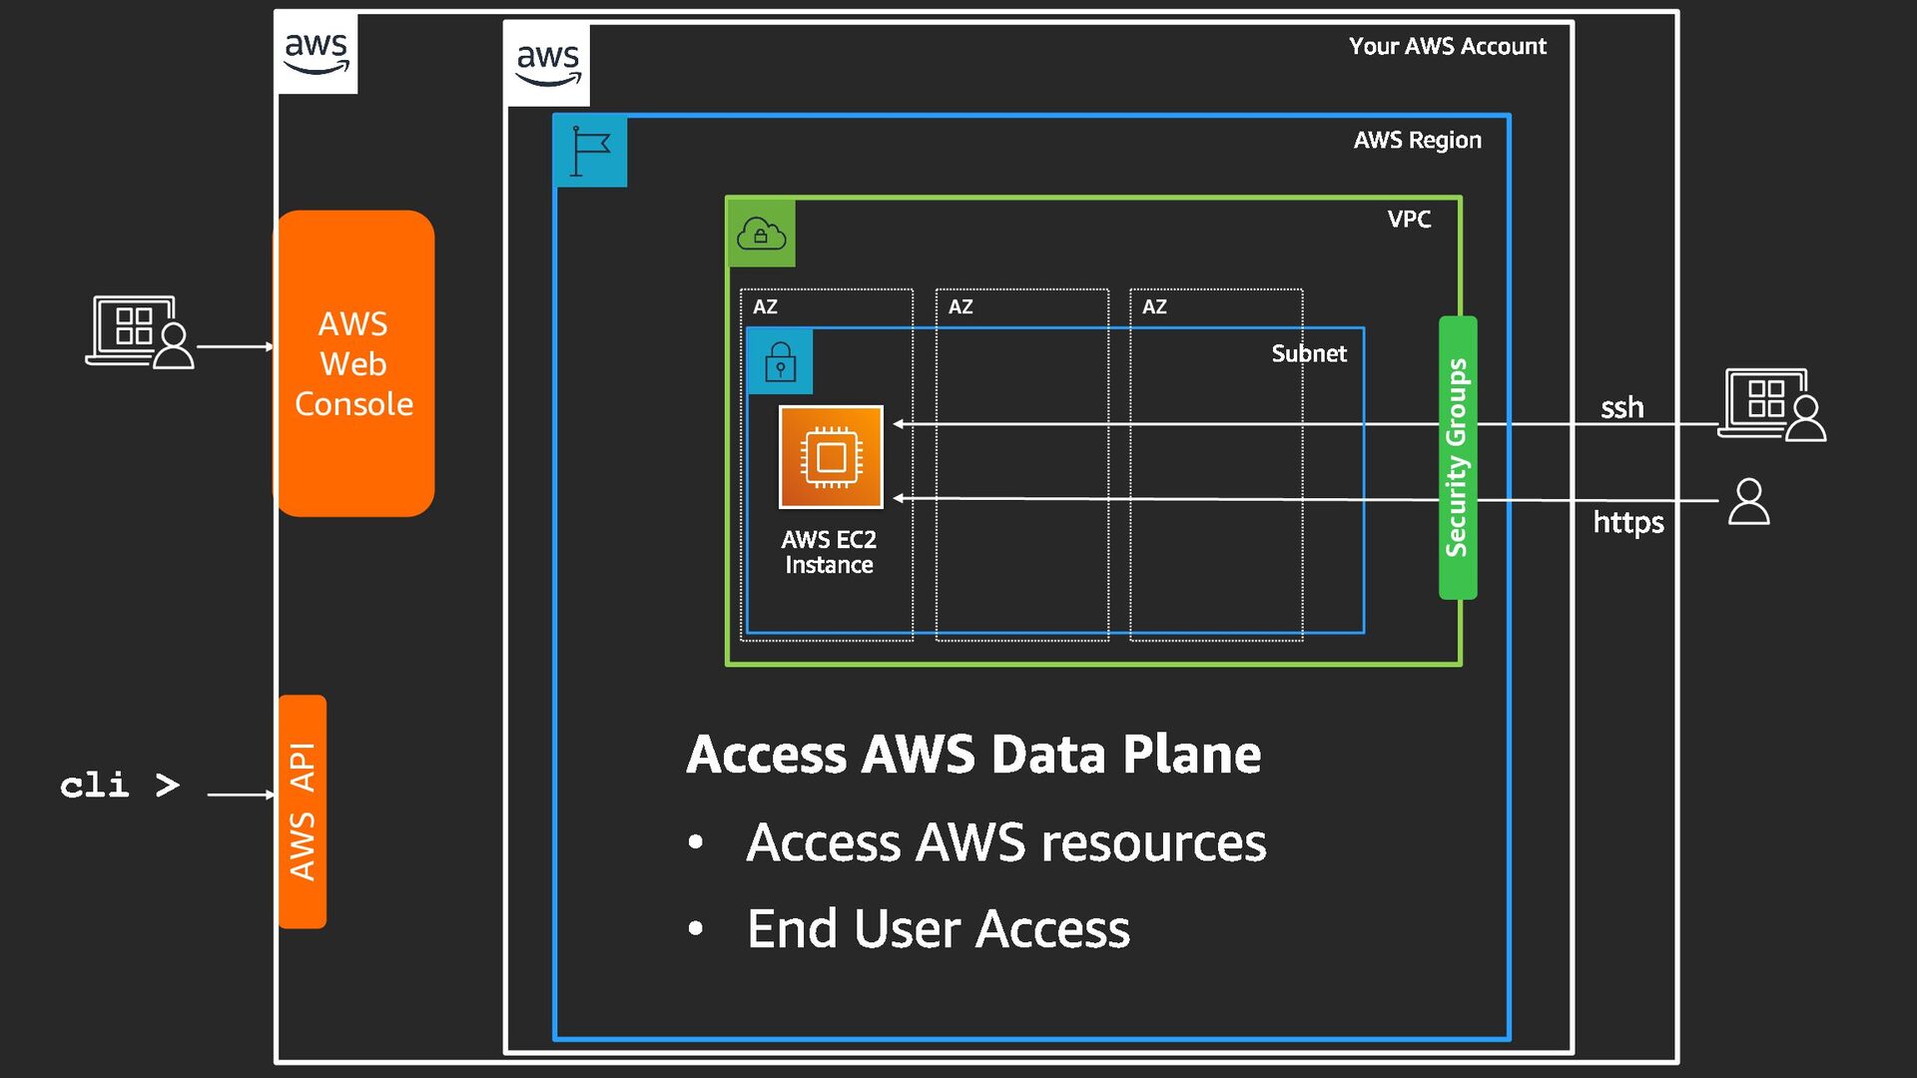Viewport: 1917px width, 1078px height.
Task: Click the AWS Web Console orange box
Action: pos(354,363)
